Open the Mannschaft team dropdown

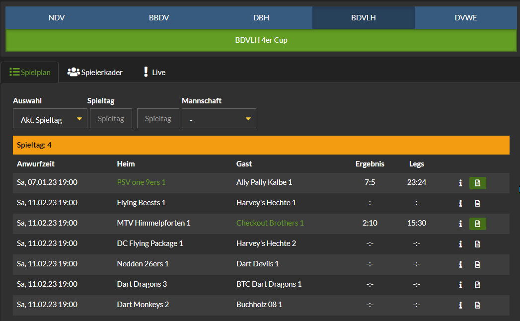click(x=219, y=118)
